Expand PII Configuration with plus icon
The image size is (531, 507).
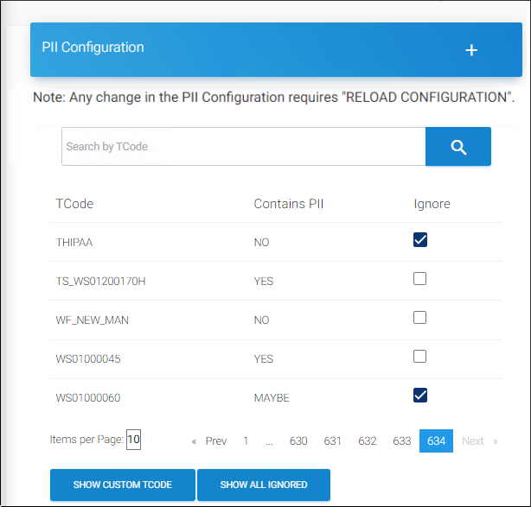(x=471, y=50)
